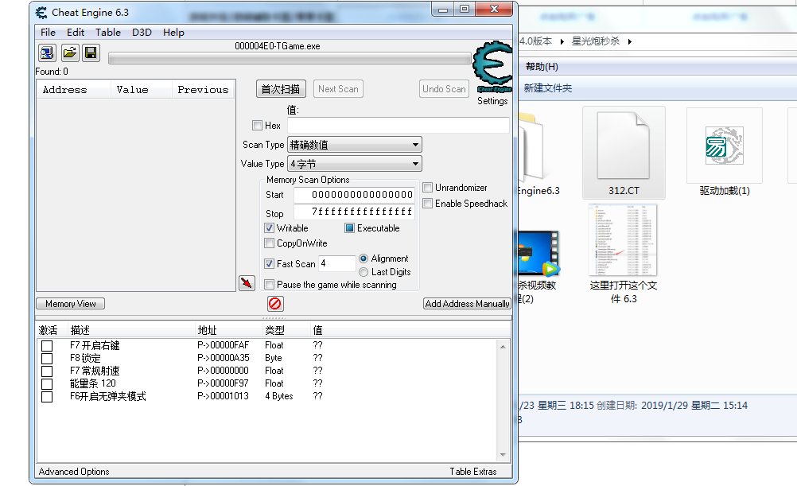797x486 pixels.
Task: Expand the Scan Type dropdown
Action: coord(354,145)
